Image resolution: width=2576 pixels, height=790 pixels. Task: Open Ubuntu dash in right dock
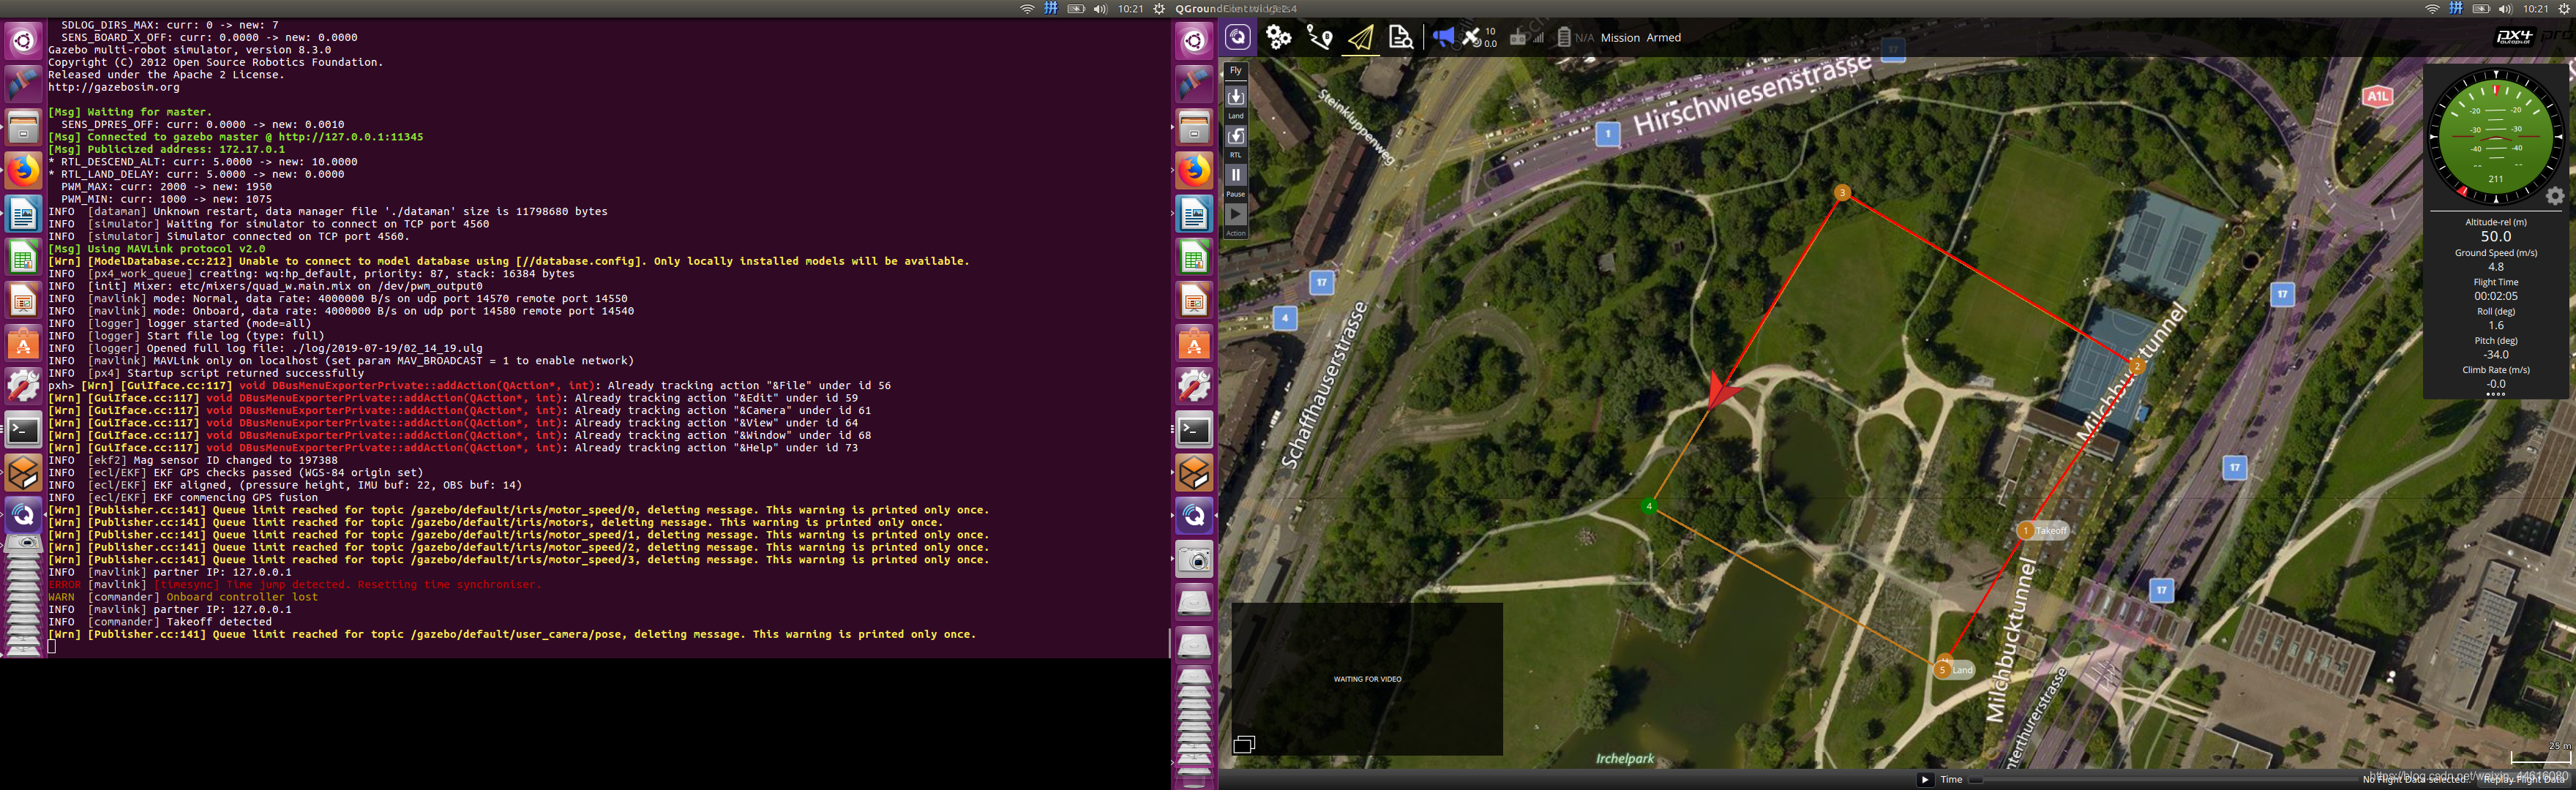[1194, 40]
